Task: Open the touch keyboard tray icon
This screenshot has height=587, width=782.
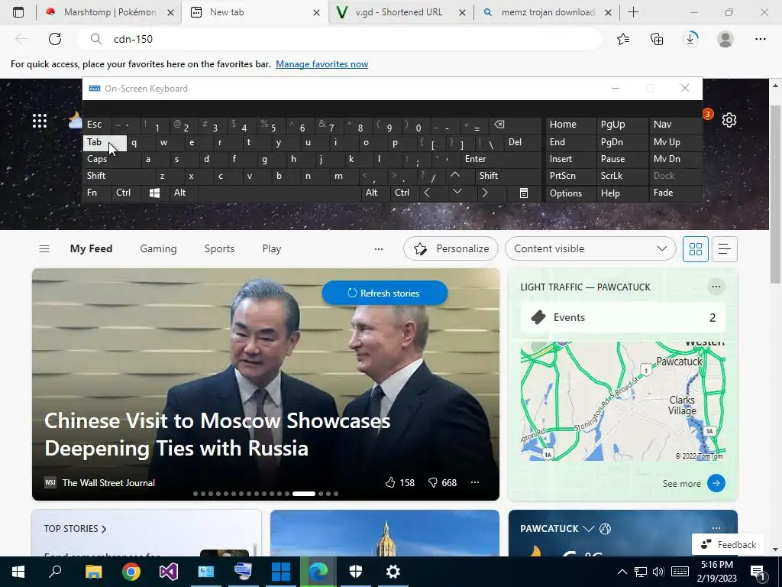Action: [x=680, y=572]
